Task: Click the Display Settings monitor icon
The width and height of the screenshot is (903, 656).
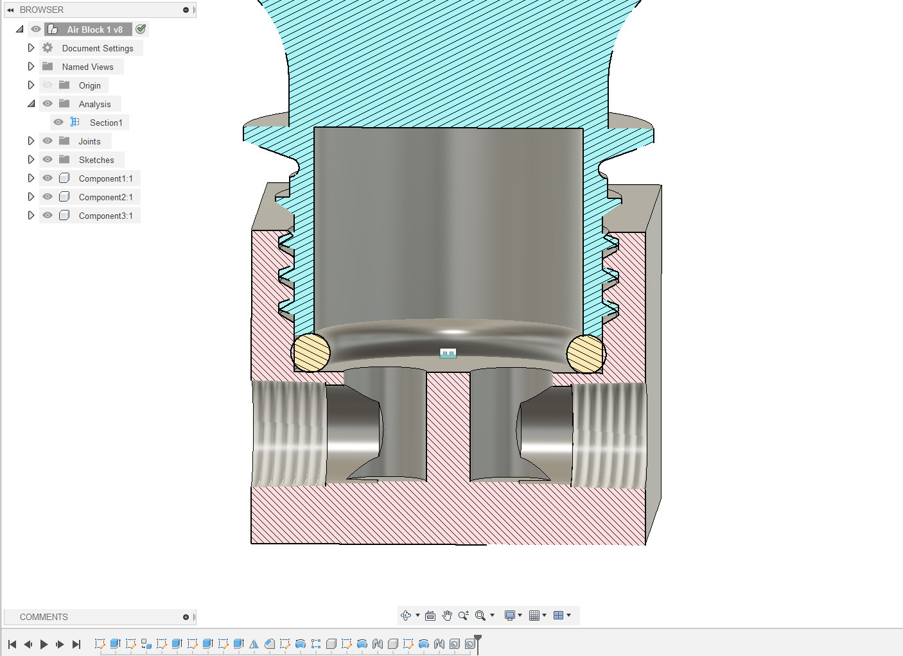Action: [x=509, y=615]
